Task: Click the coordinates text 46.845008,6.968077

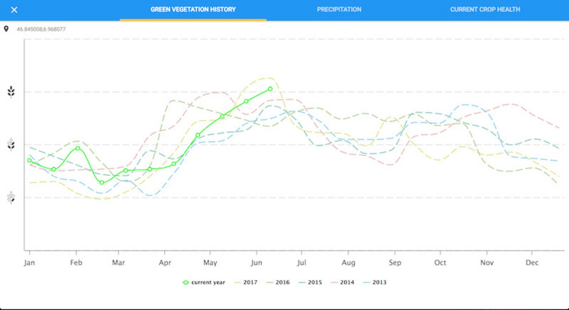Action: point(41,29)
